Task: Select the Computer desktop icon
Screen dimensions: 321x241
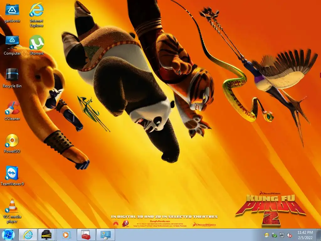Action: pyautogui.click(x=12, y=46)
